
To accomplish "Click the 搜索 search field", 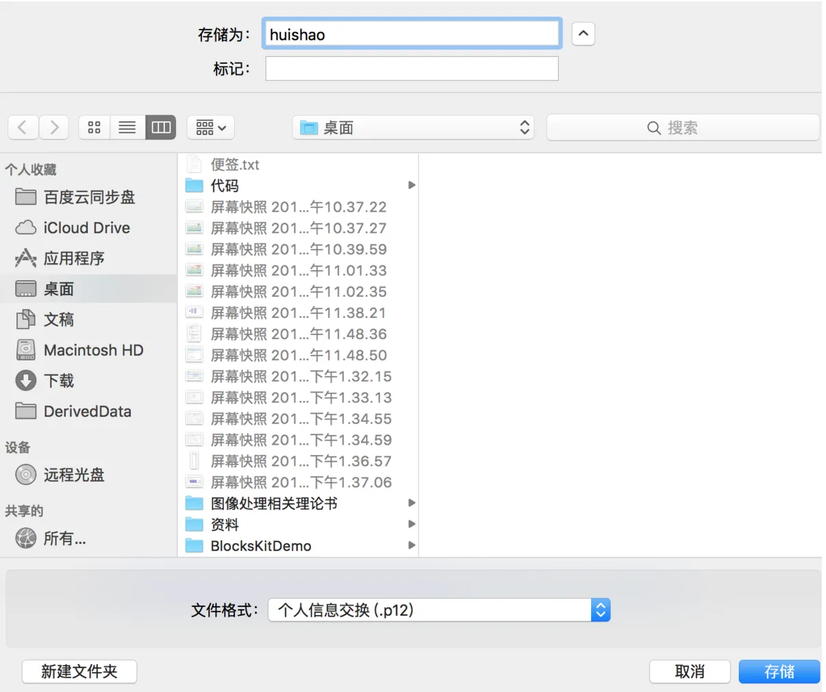I will (683, 127).
